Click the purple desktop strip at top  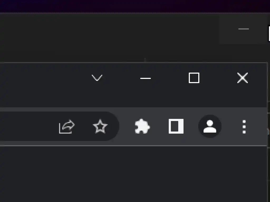coord(135,6)
